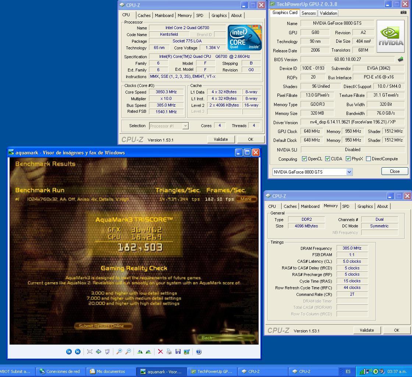Open Graphics tab in lower CPU-Z window
The height and width of the screenshot is (377, 412).
coord(365,206)
